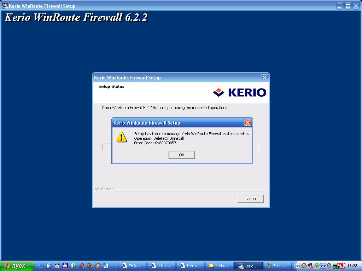Viewport: 362px width, 271px height.
Task: Switch to Kerio... setup taskbar button
Action: point(249,266)
